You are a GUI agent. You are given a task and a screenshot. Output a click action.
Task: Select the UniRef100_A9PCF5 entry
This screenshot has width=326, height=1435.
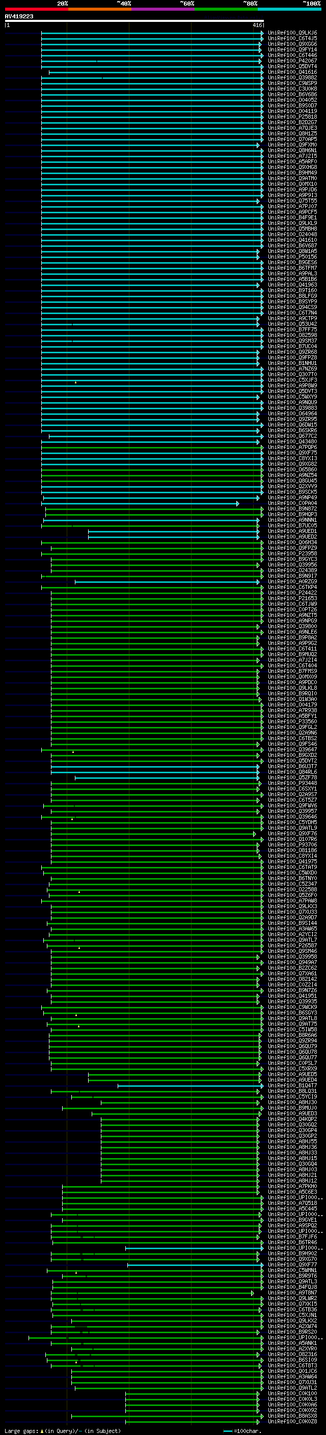click(292, 212)
